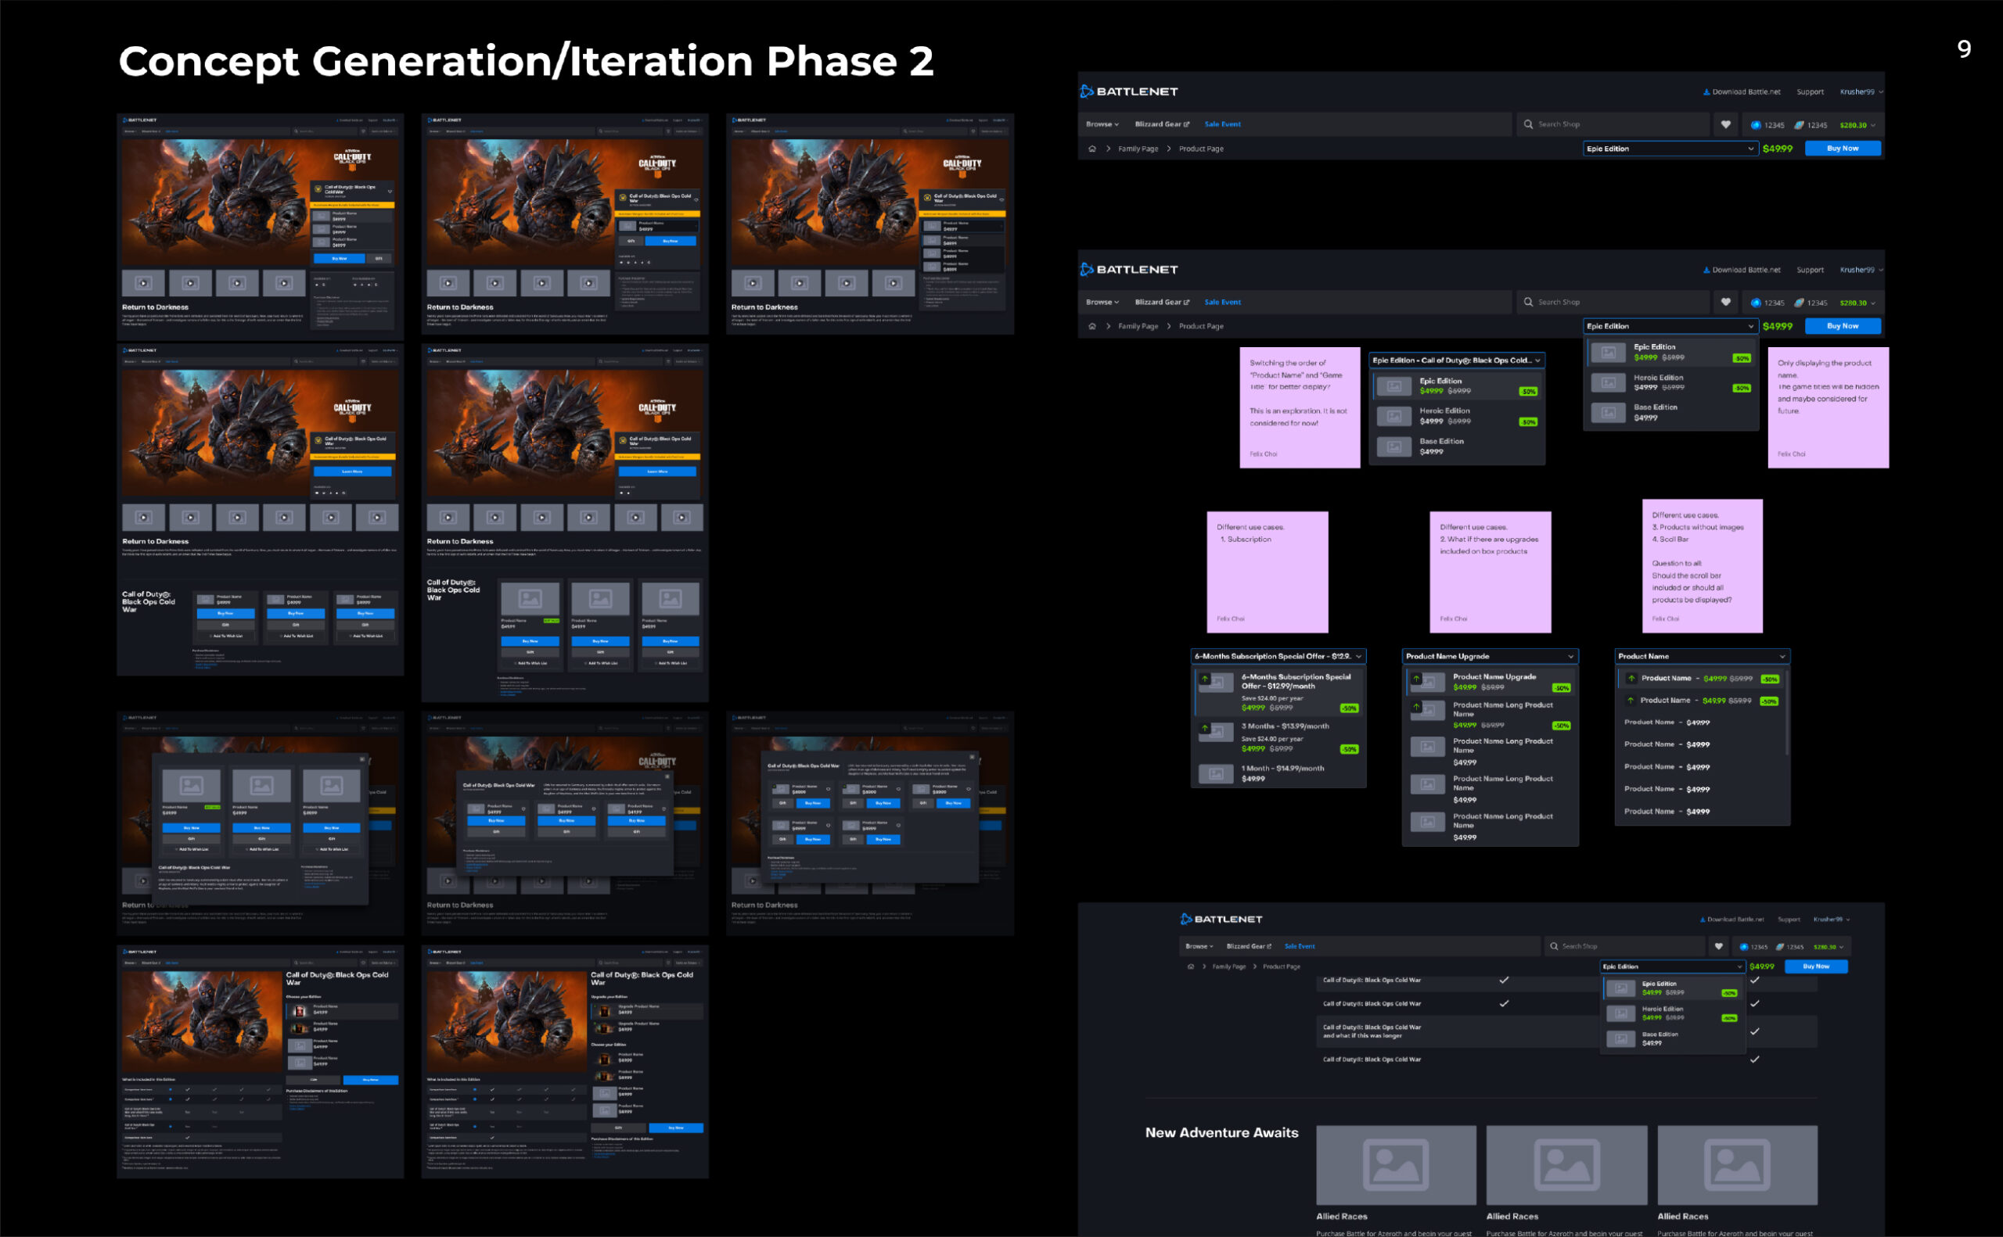This screenshot has height=1237, width=2003.
Task: Click search icon in header with open Epic Edition list
Action: tap(1528, 302)
